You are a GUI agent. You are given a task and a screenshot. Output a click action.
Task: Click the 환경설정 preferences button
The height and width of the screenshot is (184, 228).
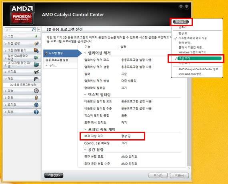click(181, 22)
